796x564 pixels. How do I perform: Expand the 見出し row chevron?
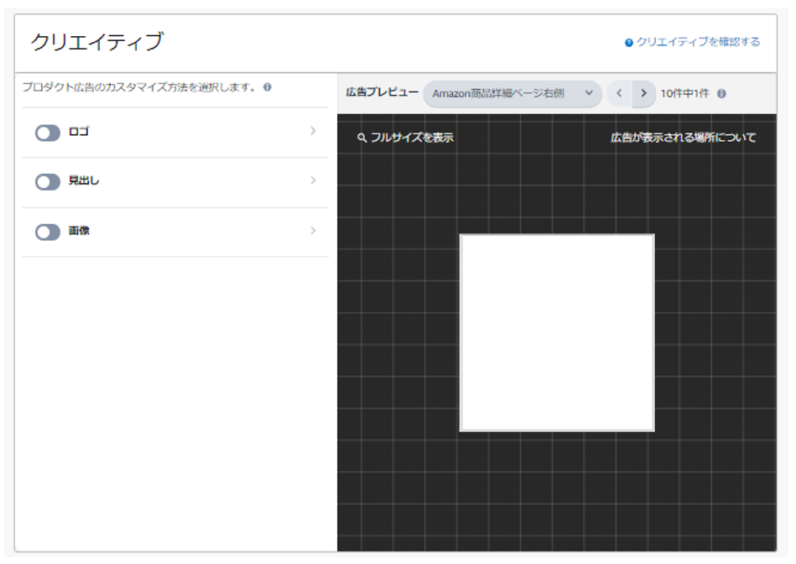[313, 180]
